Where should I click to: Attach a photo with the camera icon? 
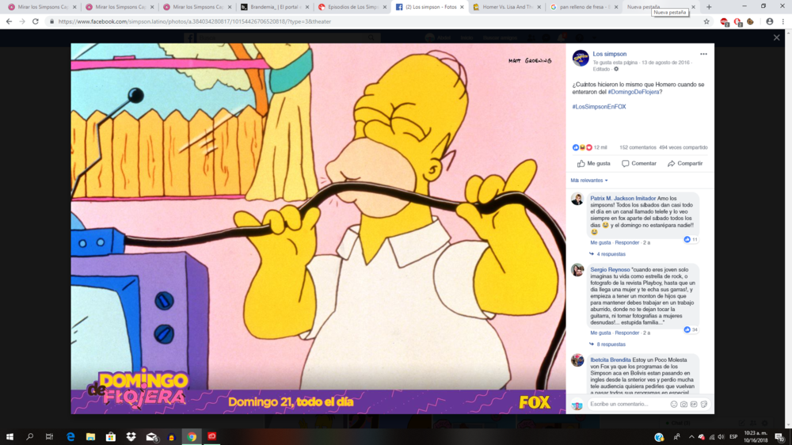[x=683, y=404]
